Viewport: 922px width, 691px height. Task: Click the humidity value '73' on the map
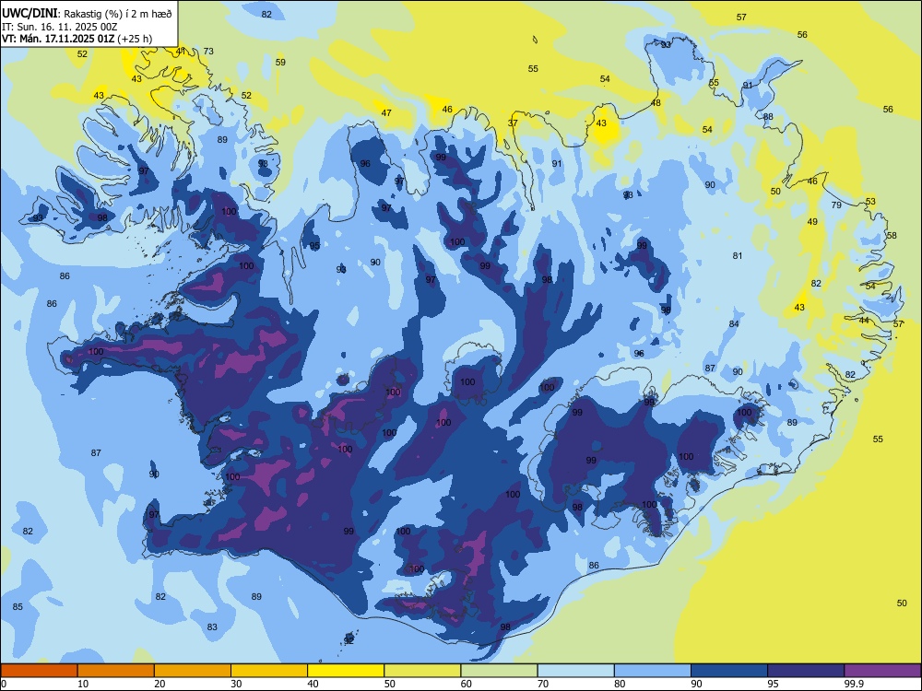tap(208, 51)
